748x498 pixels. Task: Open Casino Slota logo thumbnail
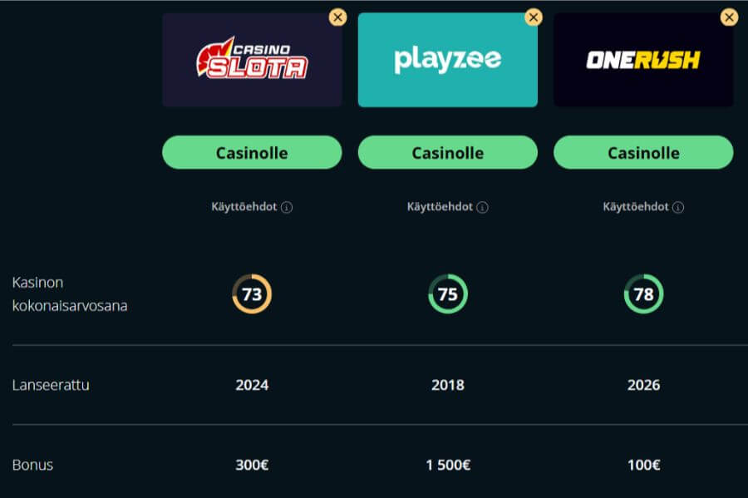[252, 61]
